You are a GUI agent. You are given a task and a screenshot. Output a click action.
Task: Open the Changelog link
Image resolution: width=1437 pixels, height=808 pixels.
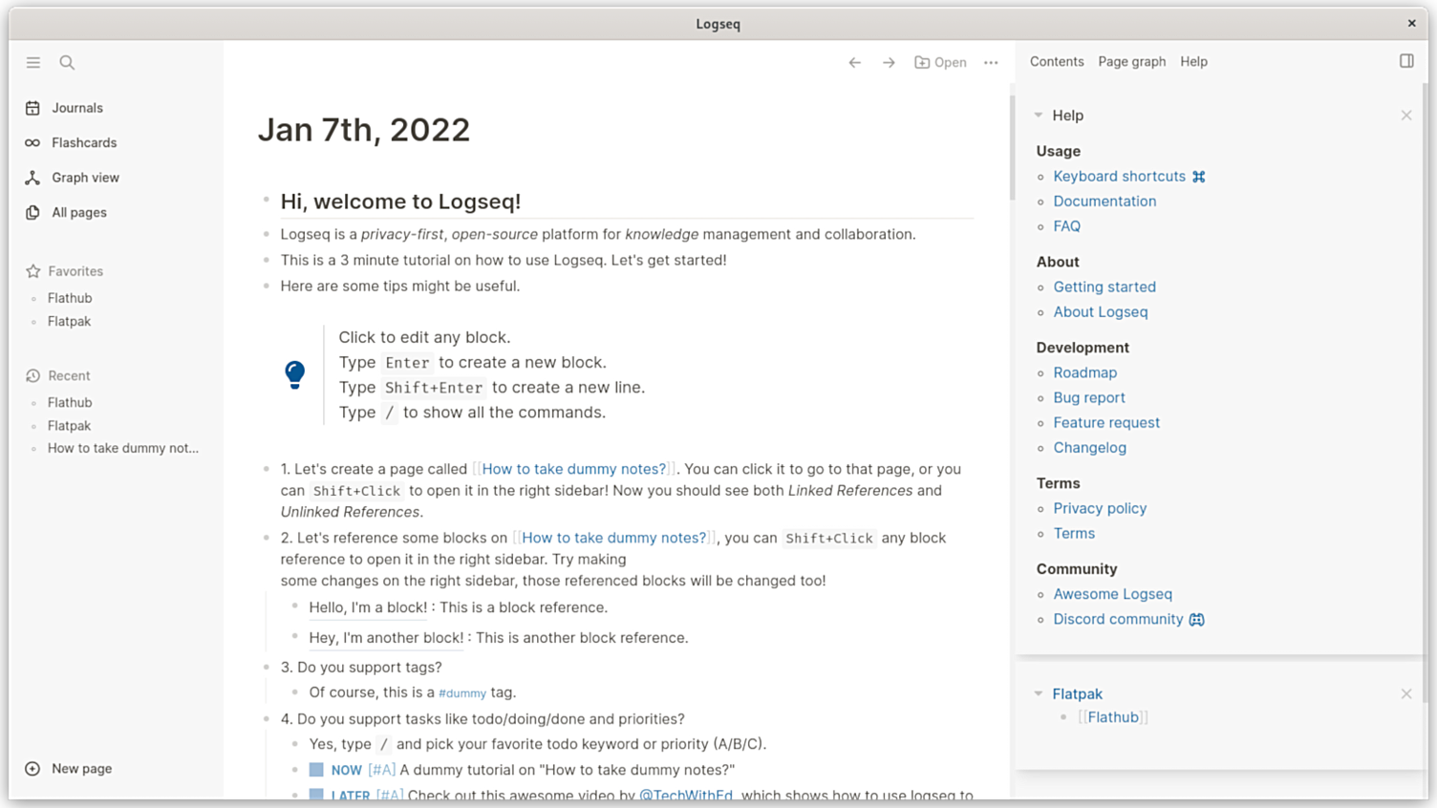tap(1089, 448)
